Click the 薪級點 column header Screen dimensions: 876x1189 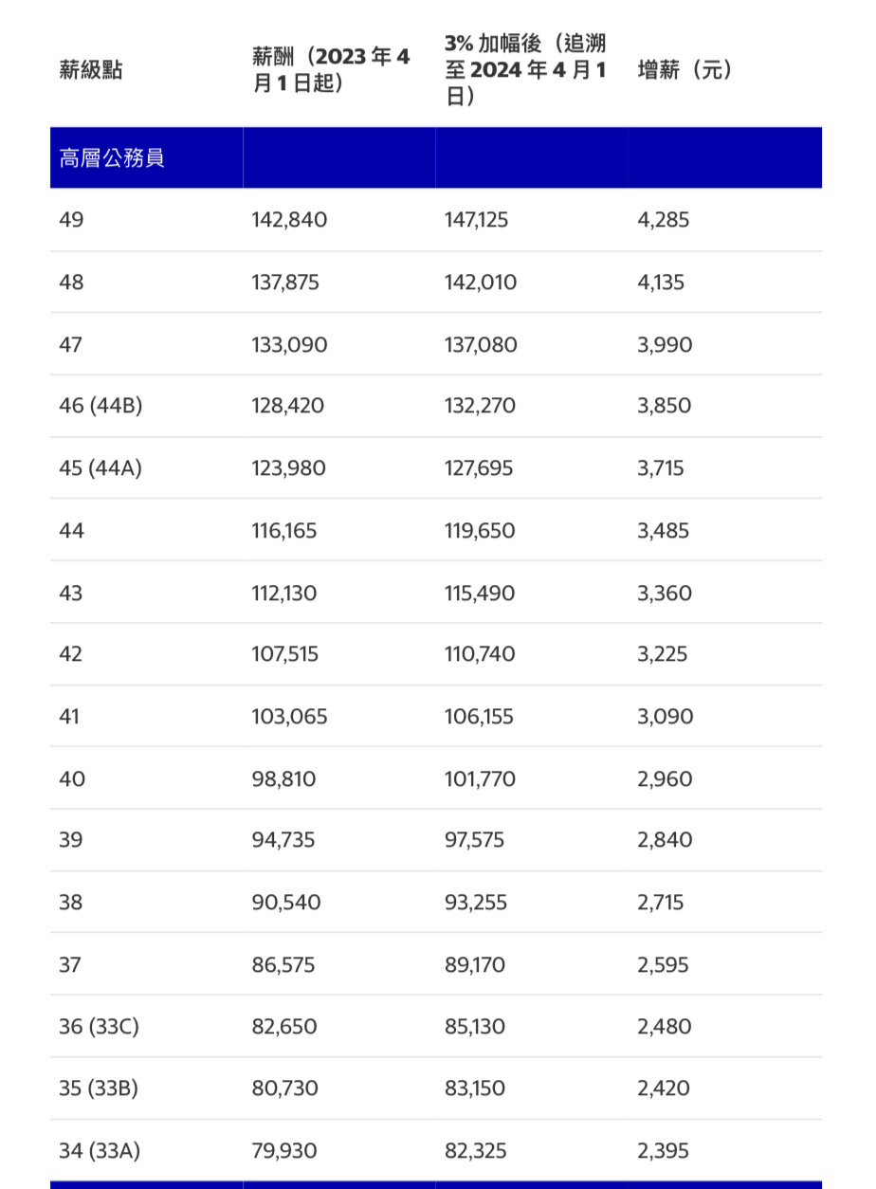(x=91, y=70)
